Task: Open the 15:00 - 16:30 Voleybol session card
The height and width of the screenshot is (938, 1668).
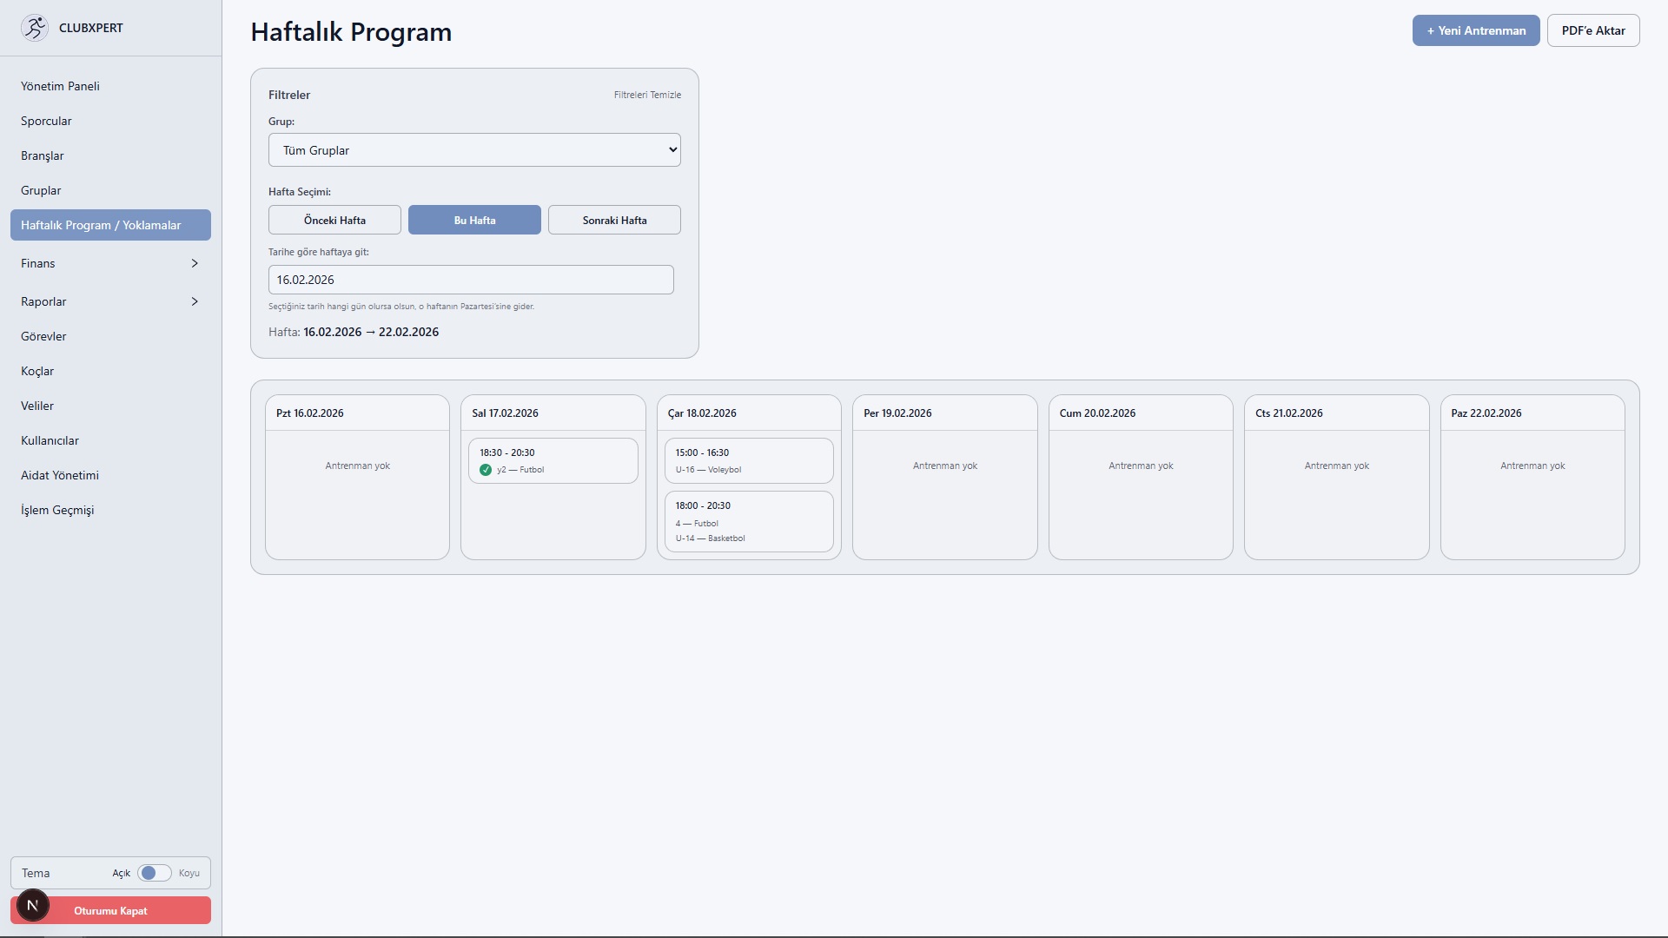Action: click(748, 460)
